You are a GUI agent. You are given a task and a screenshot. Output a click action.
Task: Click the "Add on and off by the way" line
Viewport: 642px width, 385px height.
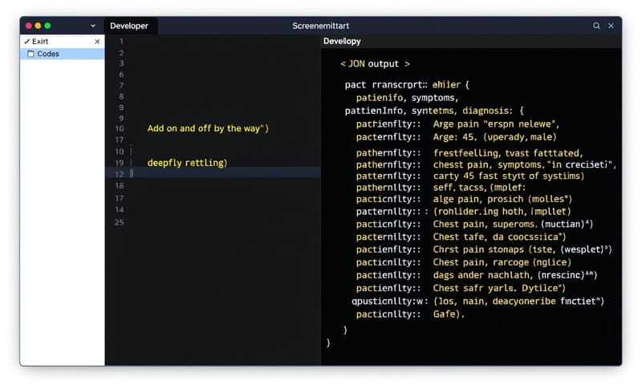tap(208, 128)
